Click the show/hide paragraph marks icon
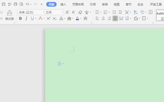Image resolution: width=164 pixels, height=102 pixels. [x=142, y=12]
